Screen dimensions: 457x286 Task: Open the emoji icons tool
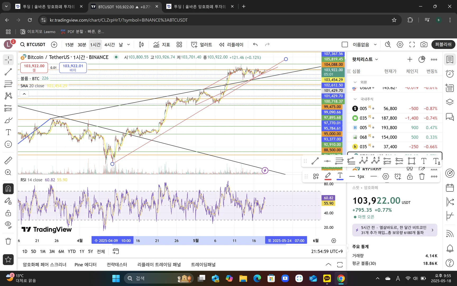click(8, 144)
